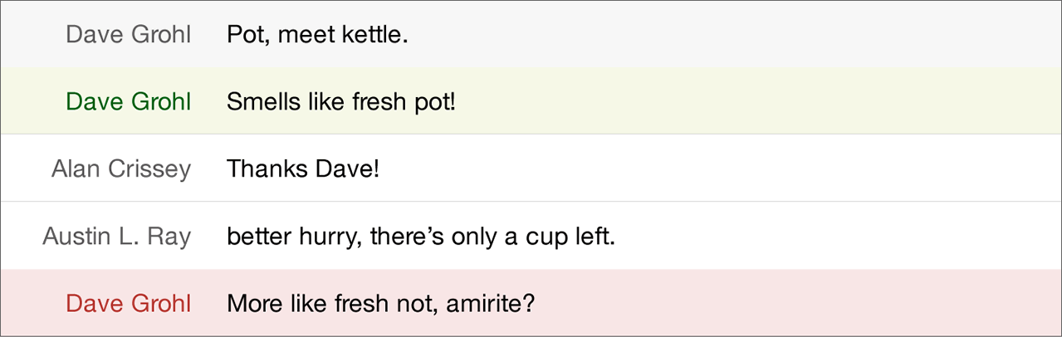Click the green highlighted row's empty right area
1062x337 pixels.
pos(789,102)
